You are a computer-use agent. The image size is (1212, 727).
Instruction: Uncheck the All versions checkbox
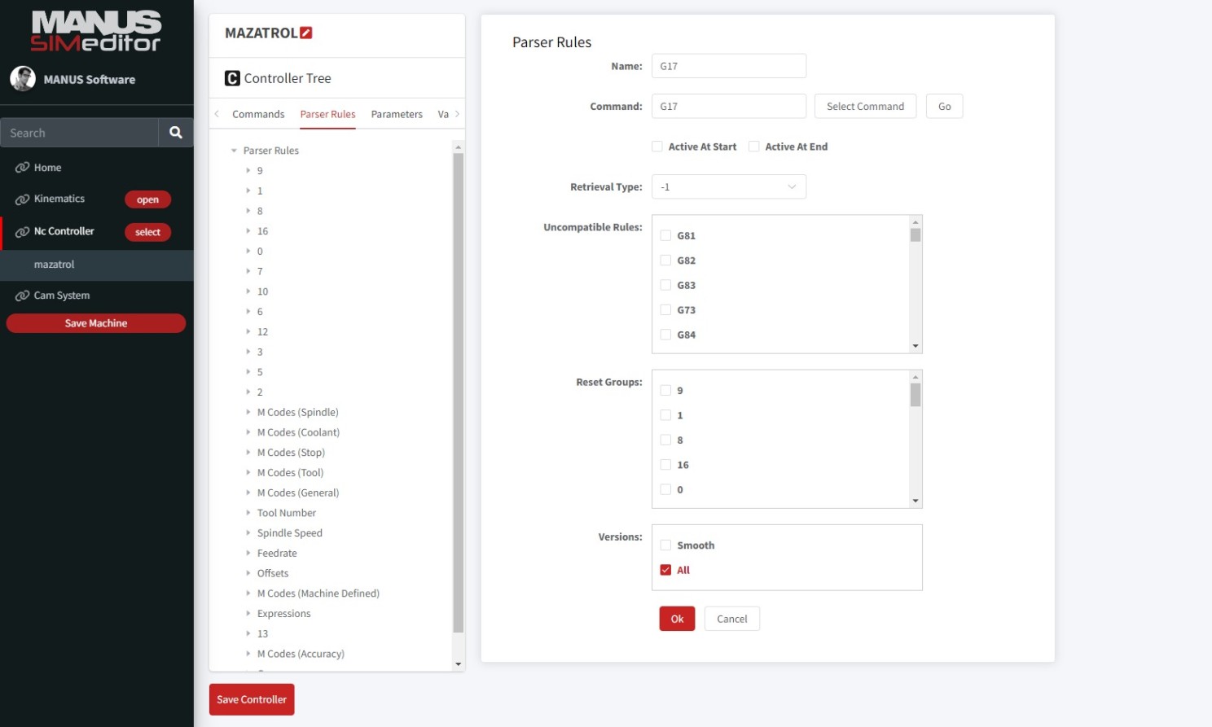665,570
